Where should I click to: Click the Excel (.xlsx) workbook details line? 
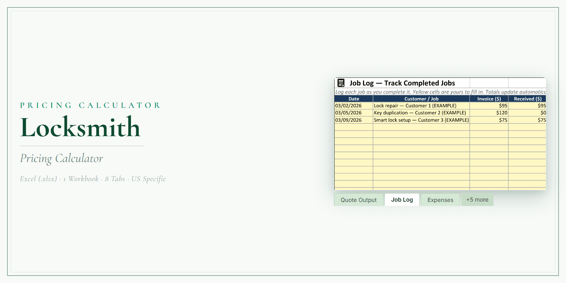93,179
